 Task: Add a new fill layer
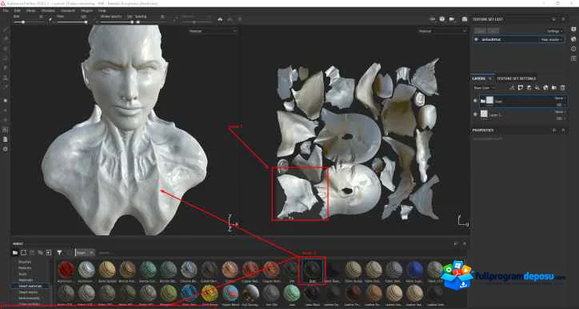pyautogui.click(x=537, y=87)
